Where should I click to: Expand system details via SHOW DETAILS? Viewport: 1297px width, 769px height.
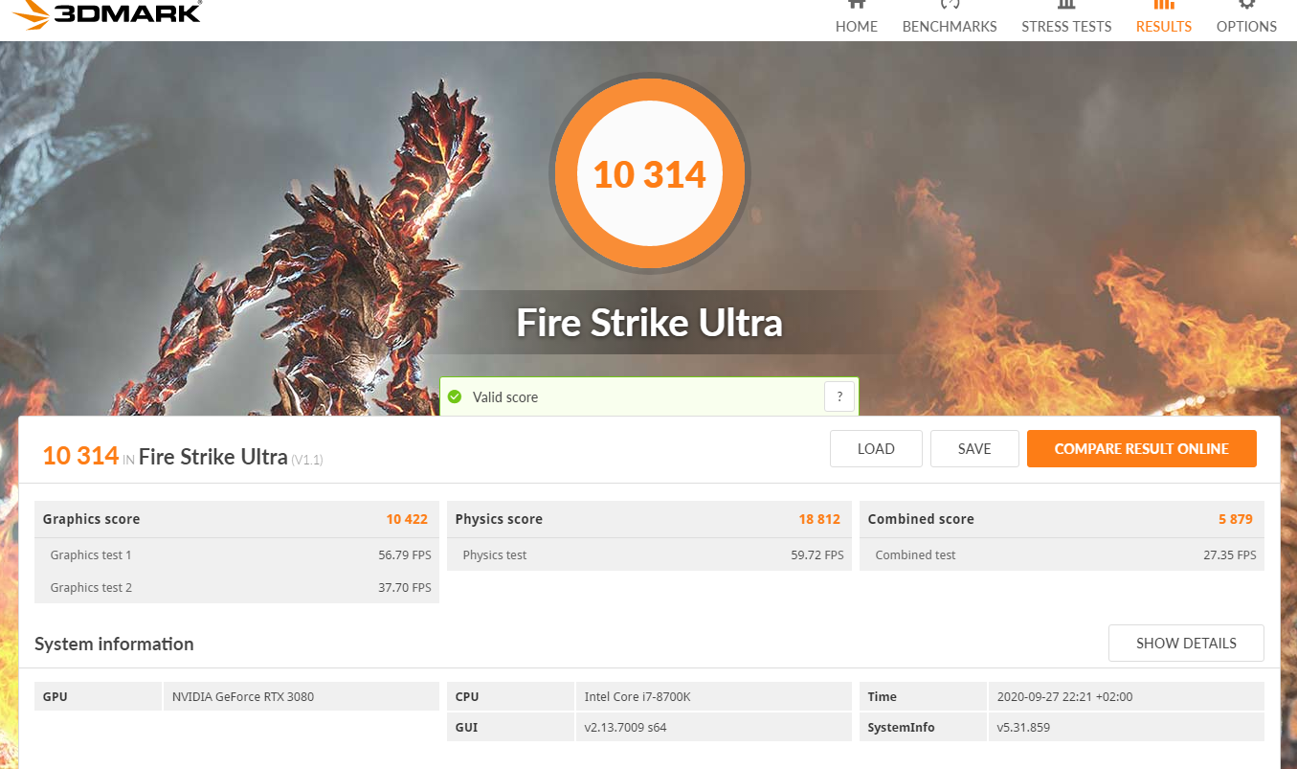(x=1186, y=643)
